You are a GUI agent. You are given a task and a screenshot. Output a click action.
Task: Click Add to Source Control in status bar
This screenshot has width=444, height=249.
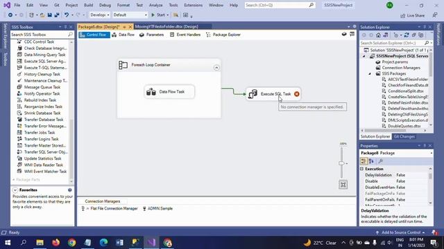(400, 232)
